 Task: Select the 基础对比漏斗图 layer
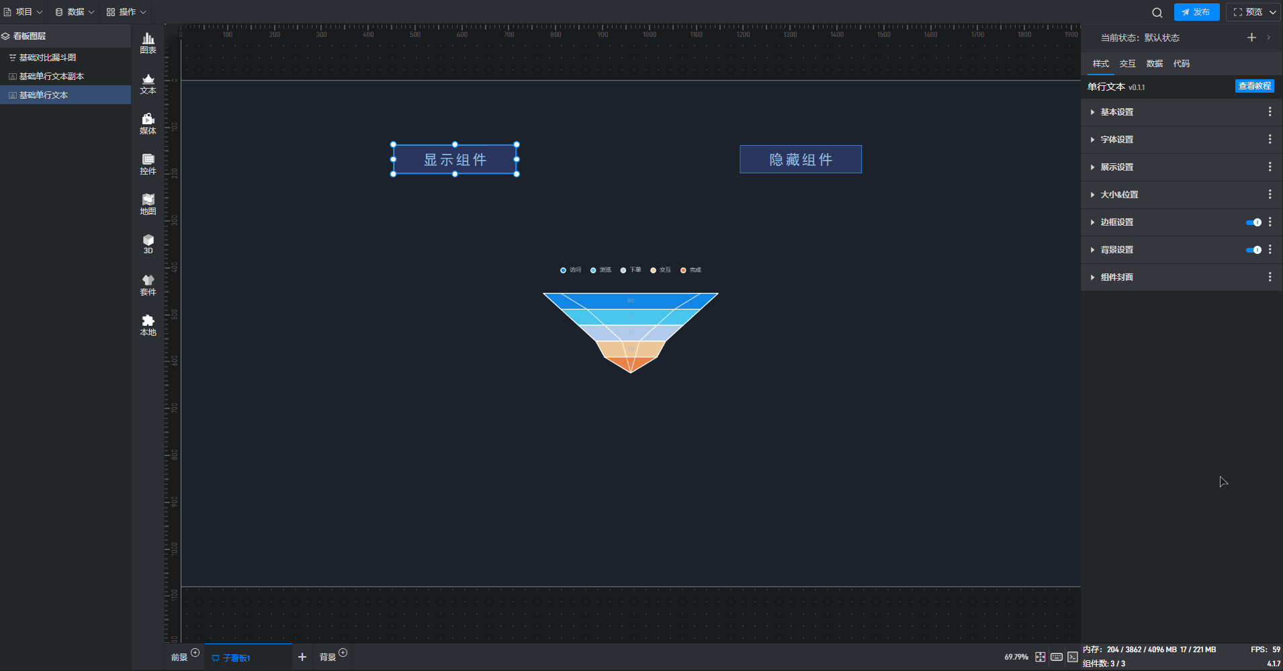[47, 58]
